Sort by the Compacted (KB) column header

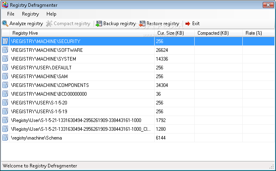click(218, 33)
